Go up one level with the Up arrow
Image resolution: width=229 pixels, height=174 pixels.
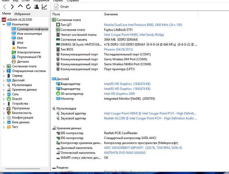(20, 6)
